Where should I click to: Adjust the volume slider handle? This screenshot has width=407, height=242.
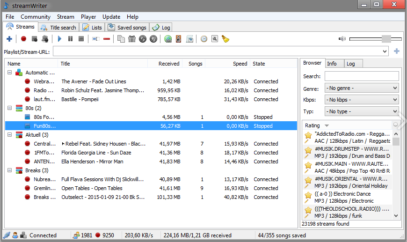(x=386, y=39)
